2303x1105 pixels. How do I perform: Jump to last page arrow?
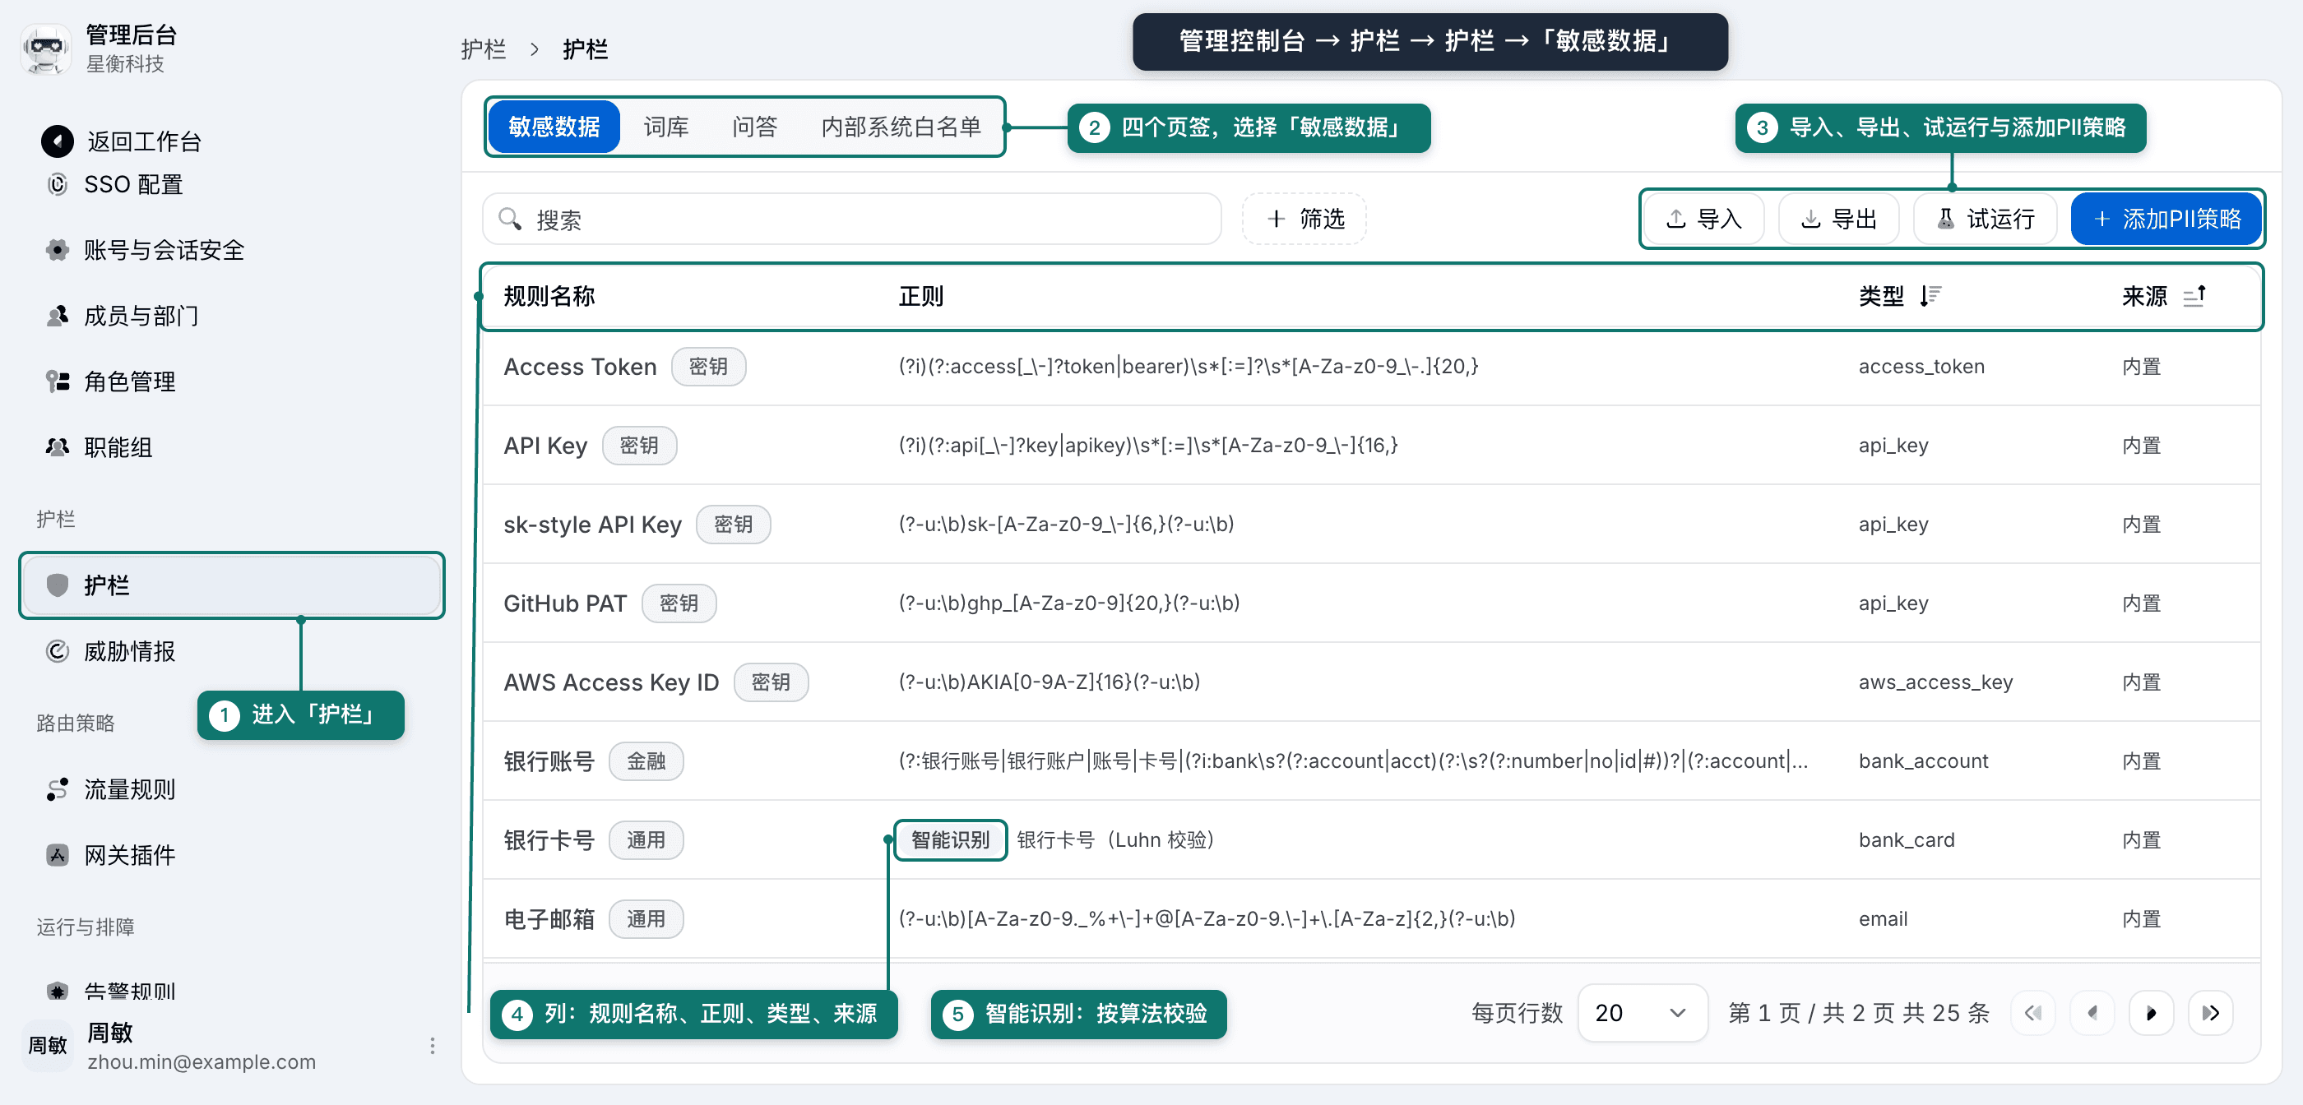pyautogui.click(x=2211, y=1013)
